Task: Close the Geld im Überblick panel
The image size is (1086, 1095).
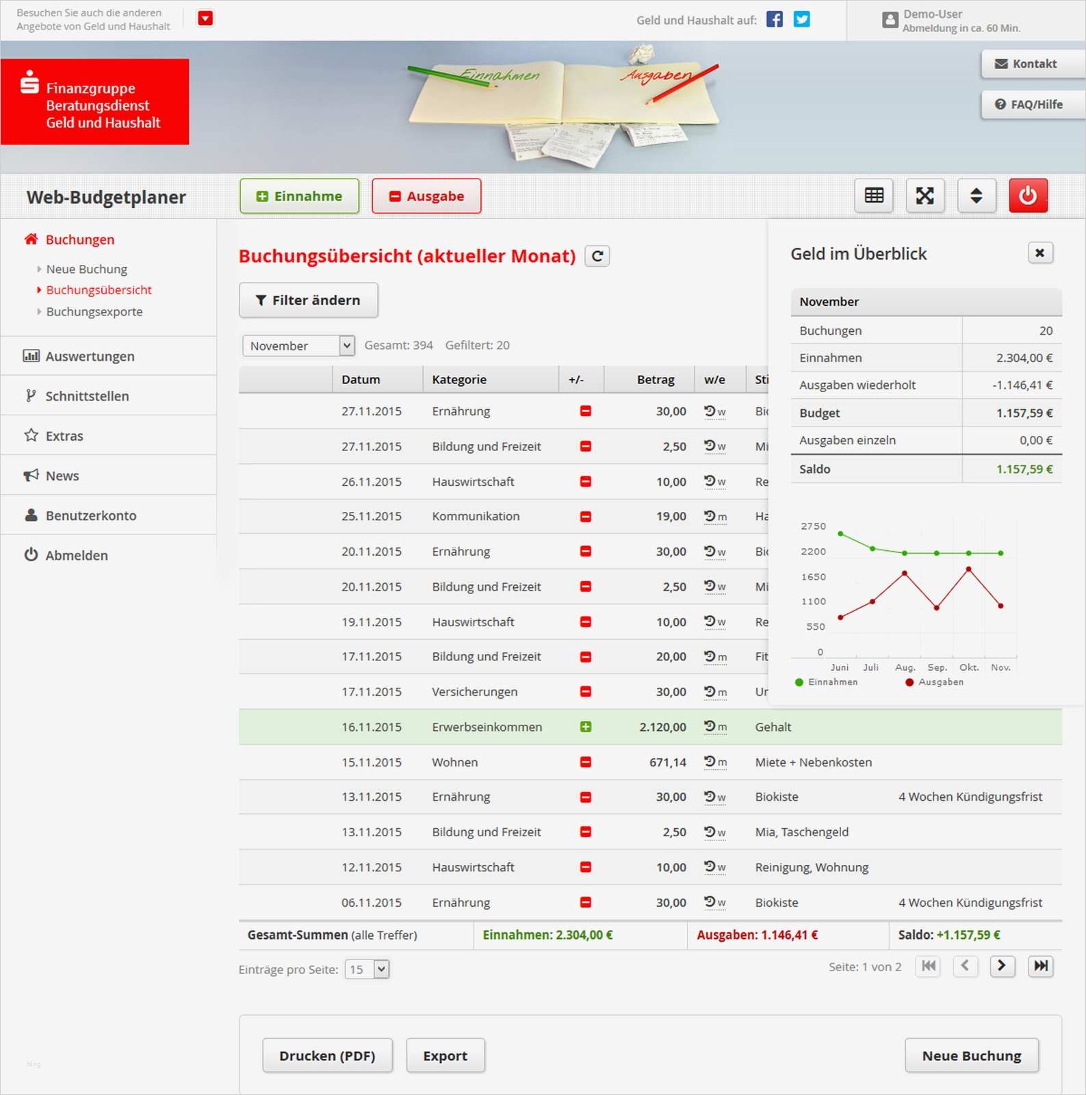Action: pyautogui.click(x=1039, y=253)
